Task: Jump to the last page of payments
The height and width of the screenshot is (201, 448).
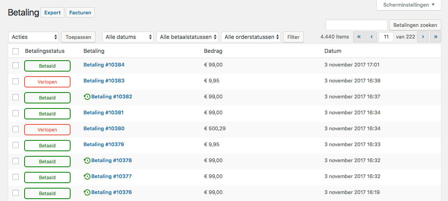Action: (x=436, y=37)
